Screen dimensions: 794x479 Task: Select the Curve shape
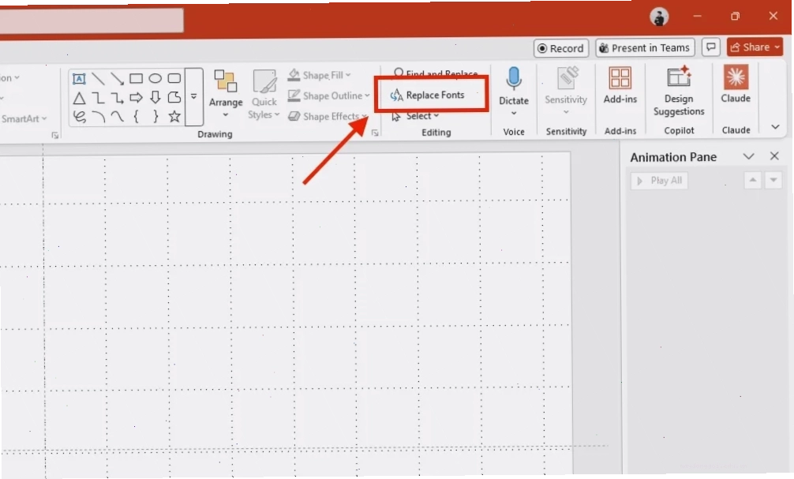click(117, 117)
